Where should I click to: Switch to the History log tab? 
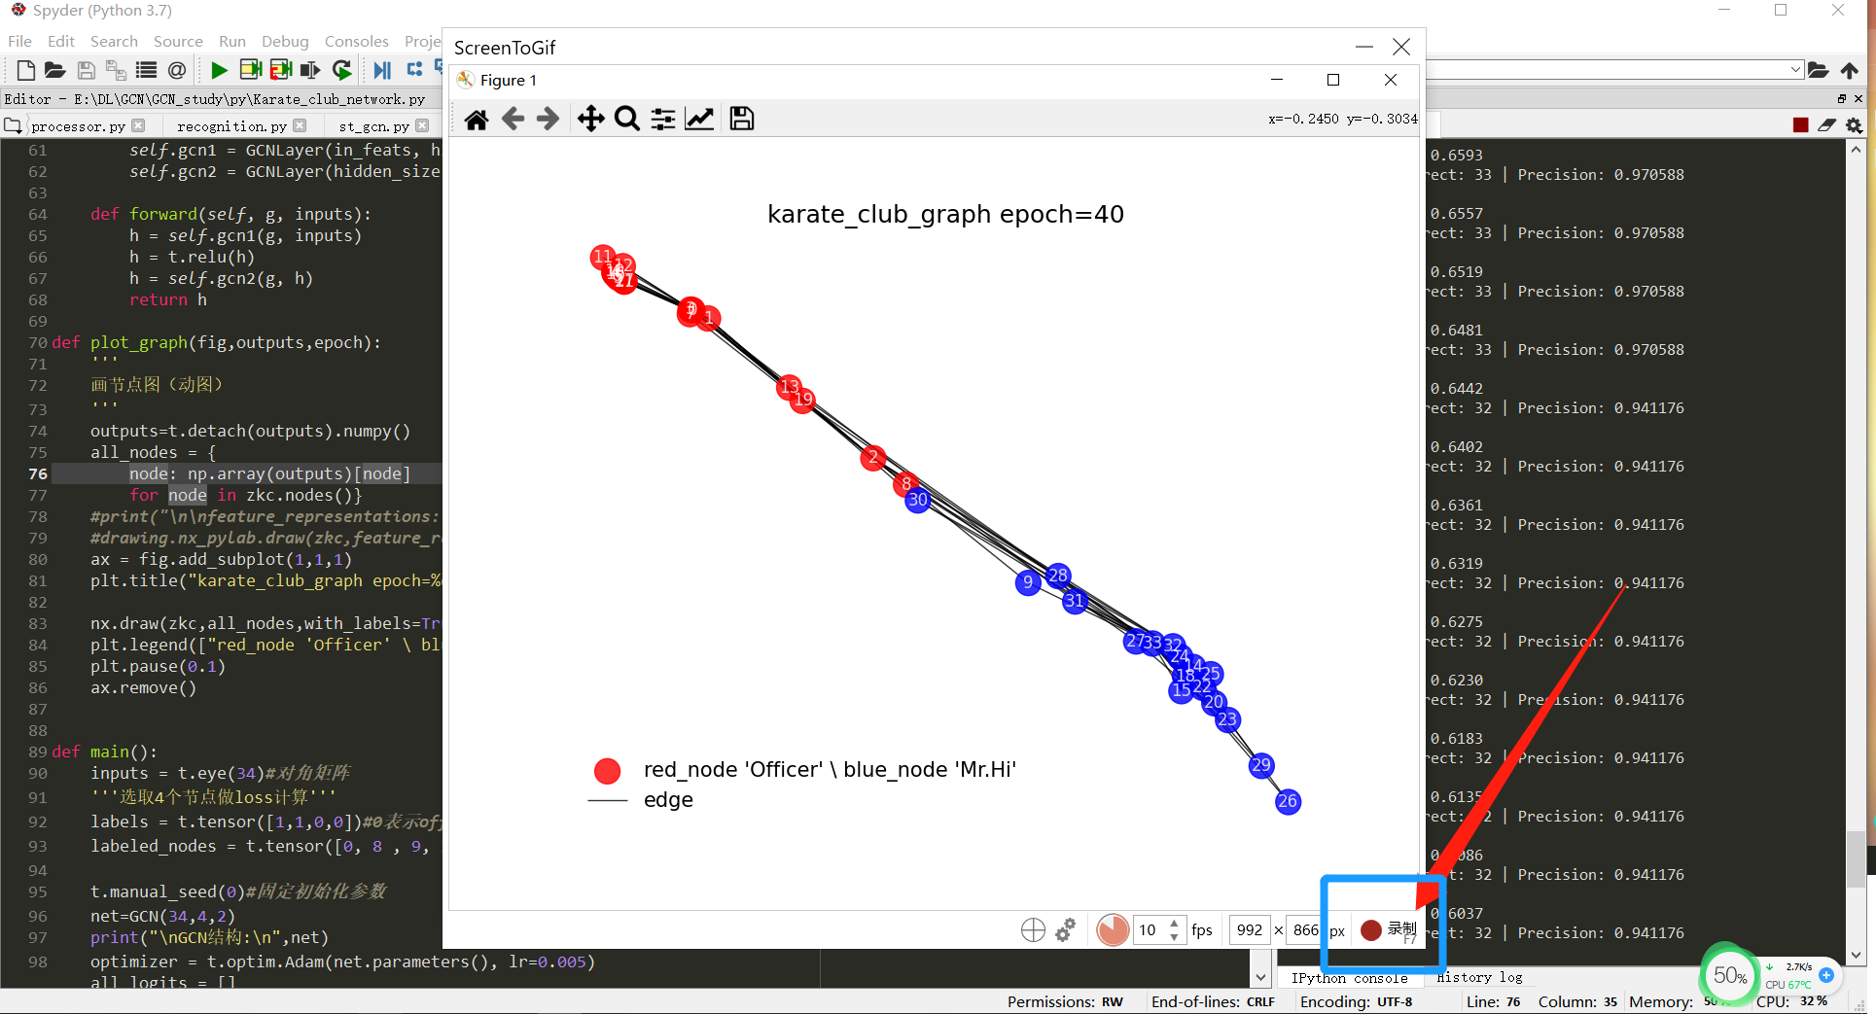coord(1479,977)
